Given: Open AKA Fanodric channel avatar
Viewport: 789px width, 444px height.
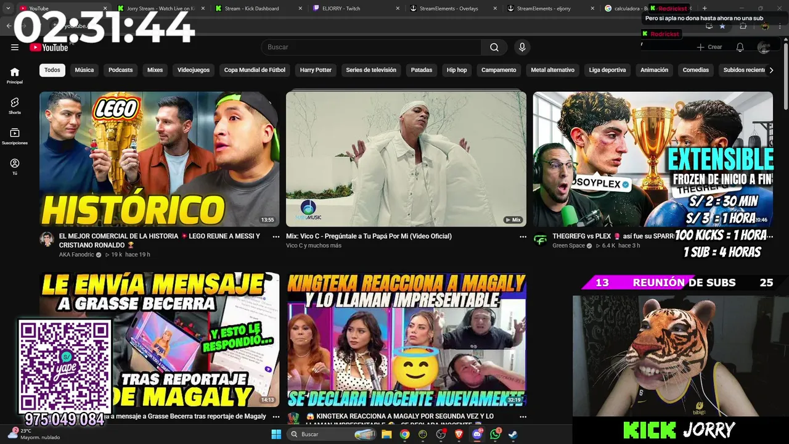Looking at the screenshot, I should click(47, 239).
